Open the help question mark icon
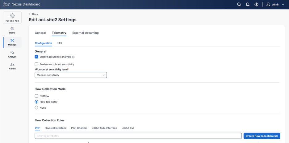This screenshot has height=143, width=289. click(x=256, y=5)
